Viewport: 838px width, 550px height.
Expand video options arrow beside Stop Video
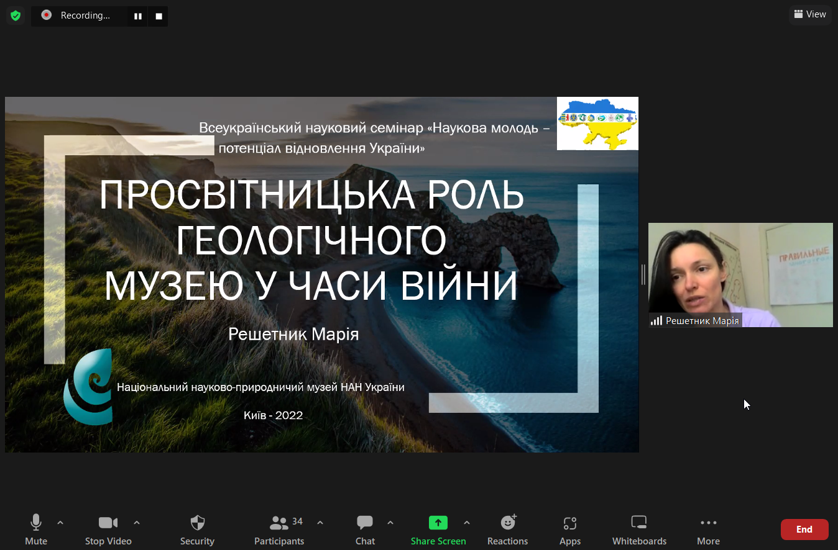click(x=137, y=523)
